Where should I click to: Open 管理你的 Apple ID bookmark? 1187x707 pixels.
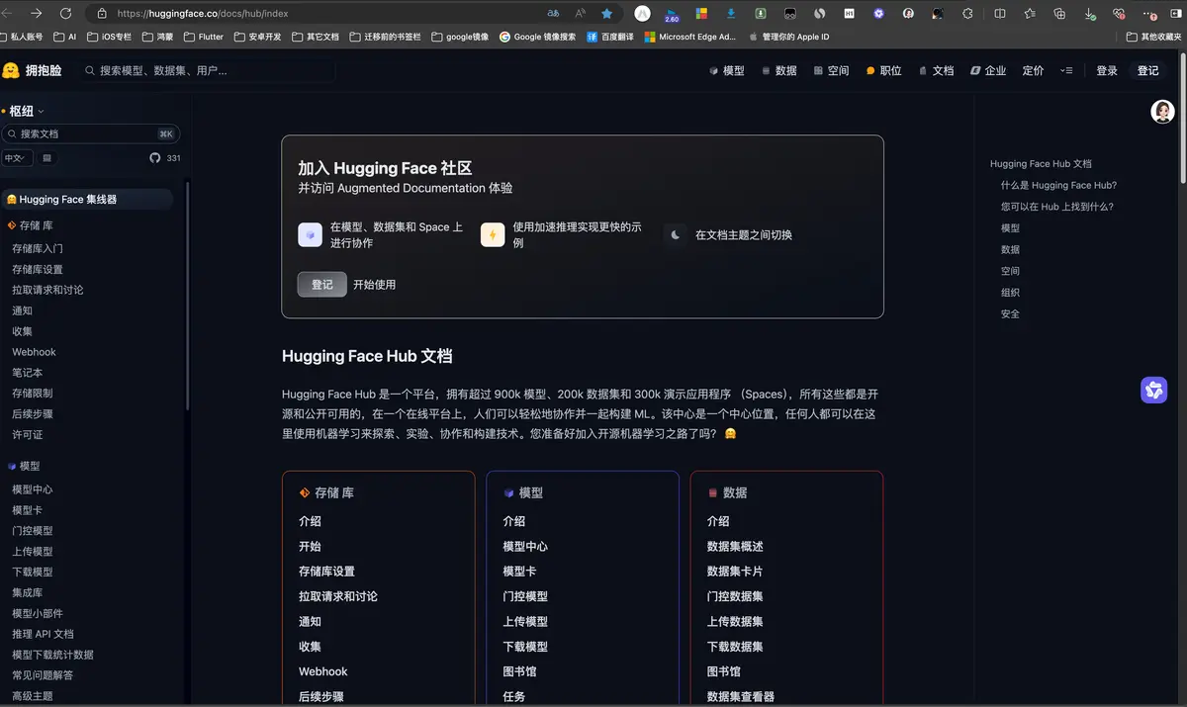pyautogui.click(x=788, y=37)
